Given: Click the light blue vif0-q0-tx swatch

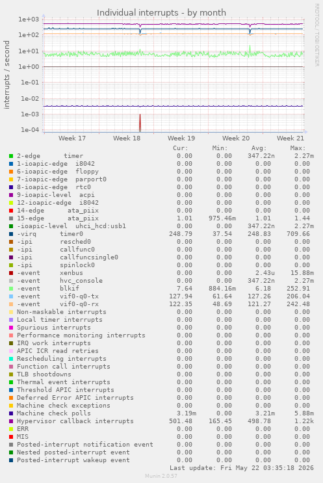Looking at the screenshot, I should click(11, 296).
